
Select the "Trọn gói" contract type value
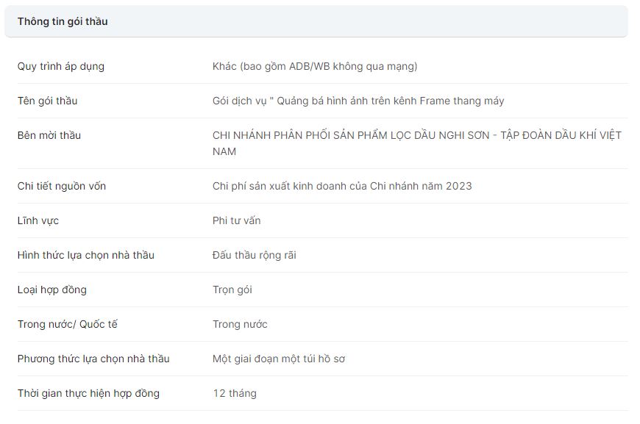(x=232, y=290)
